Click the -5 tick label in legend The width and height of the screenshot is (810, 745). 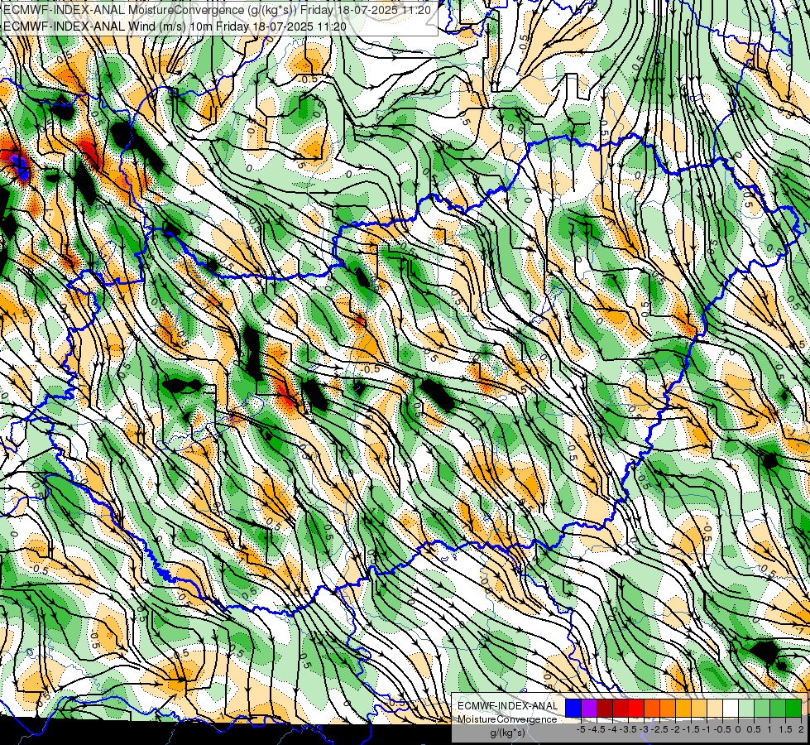pyautogui.click(x=581, y=729)
